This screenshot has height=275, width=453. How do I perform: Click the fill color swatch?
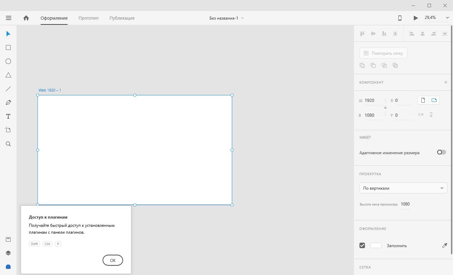376,245
